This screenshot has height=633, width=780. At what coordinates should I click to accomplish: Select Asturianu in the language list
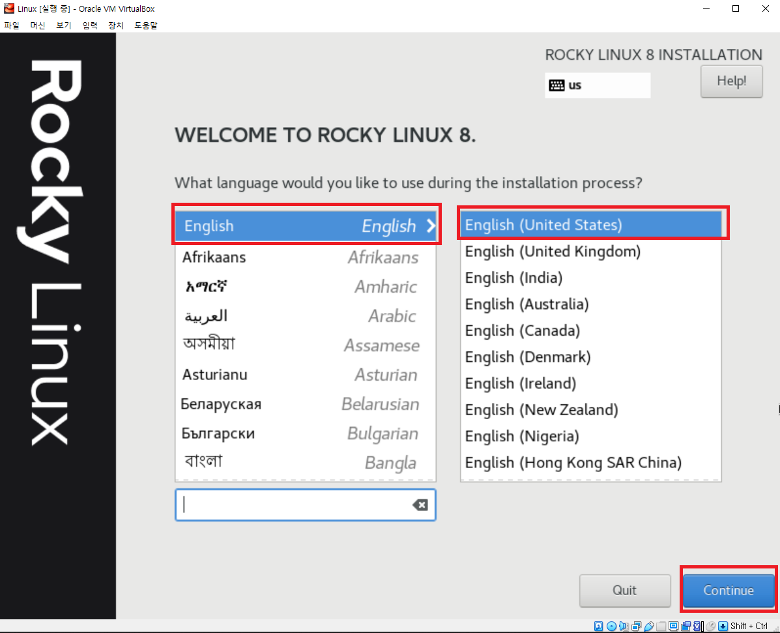pyautogui.click(x=306, y=375)
